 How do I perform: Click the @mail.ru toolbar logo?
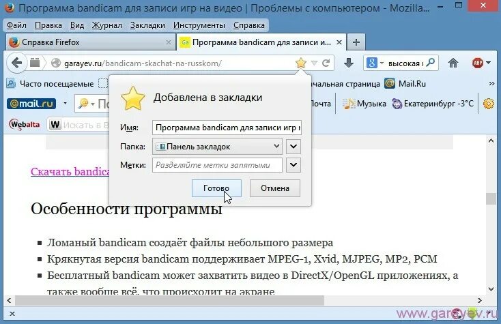pyautogui.click(x=31, y=104)
